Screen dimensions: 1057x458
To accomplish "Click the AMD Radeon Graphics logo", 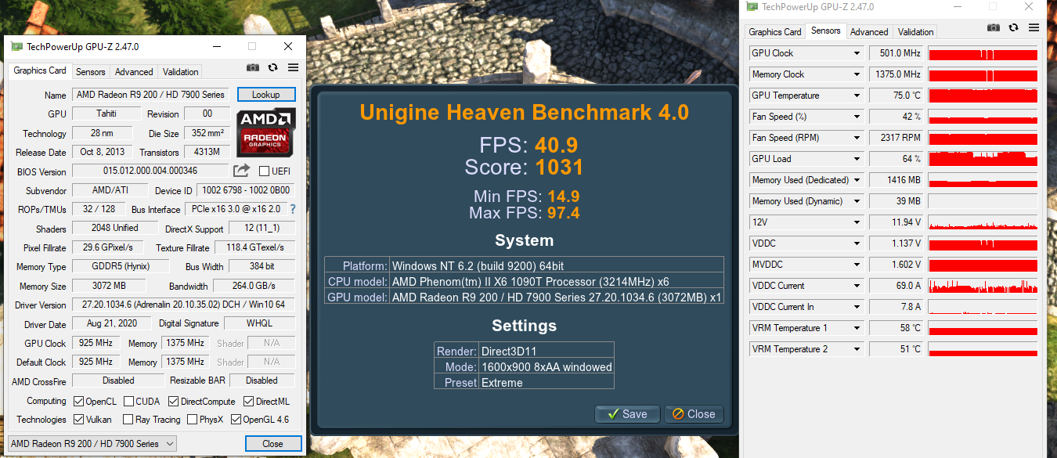I will tap(266, 132).
